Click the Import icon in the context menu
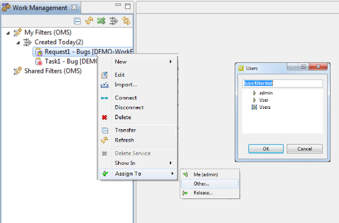339x223 pixels. pyautogui.click(x=105, y=85)
